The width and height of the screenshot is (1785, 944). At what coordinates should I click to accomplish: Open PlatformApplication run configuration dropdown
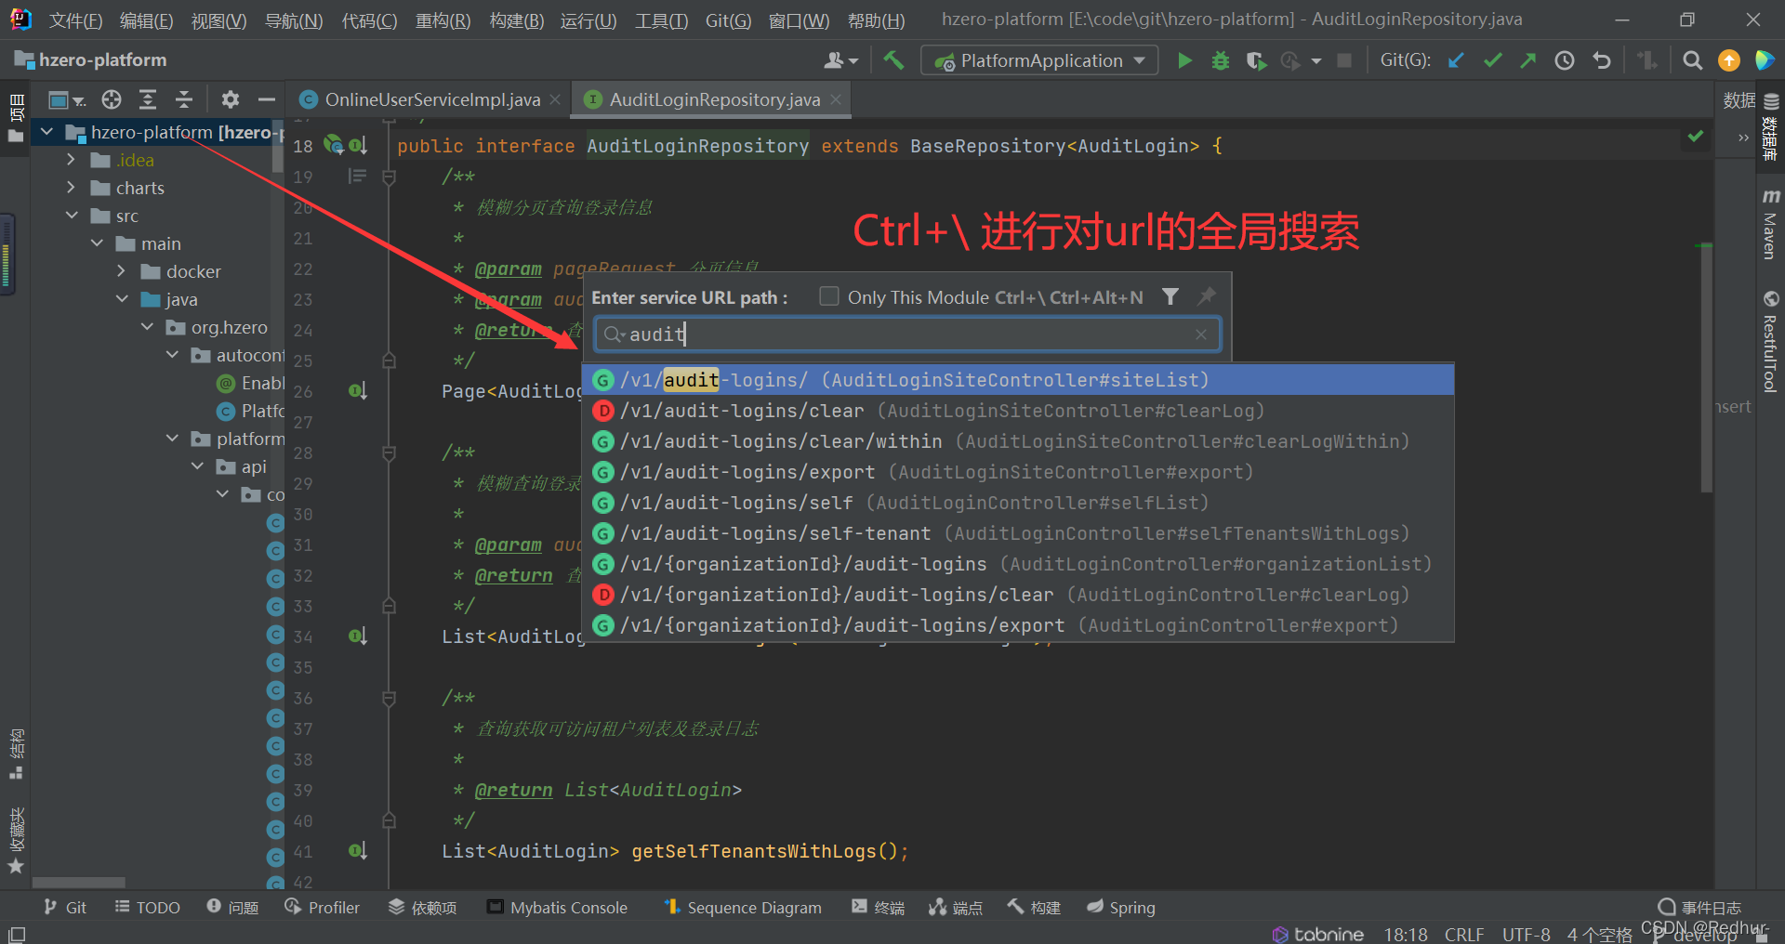click(x=1039, y=60)
